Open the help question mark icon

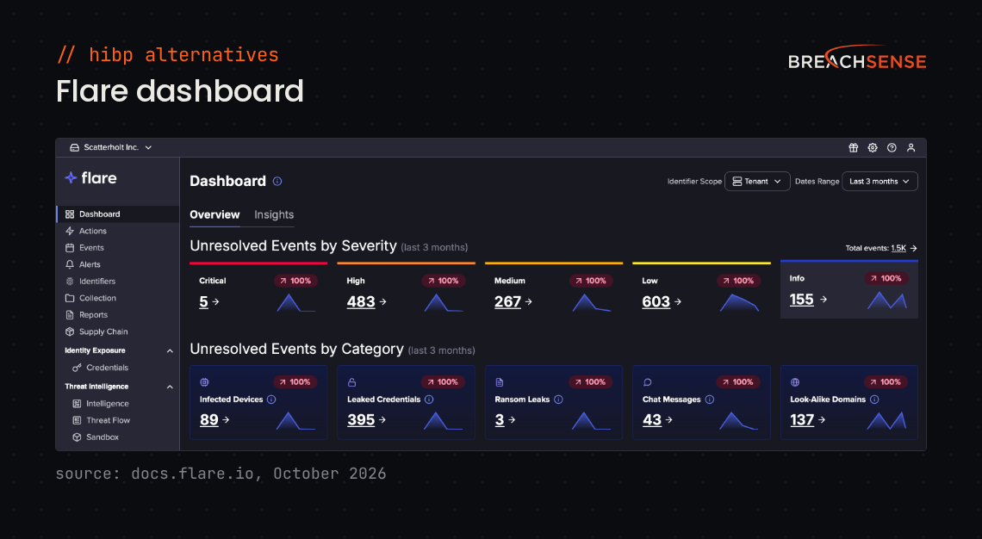(x=892, y=148)
